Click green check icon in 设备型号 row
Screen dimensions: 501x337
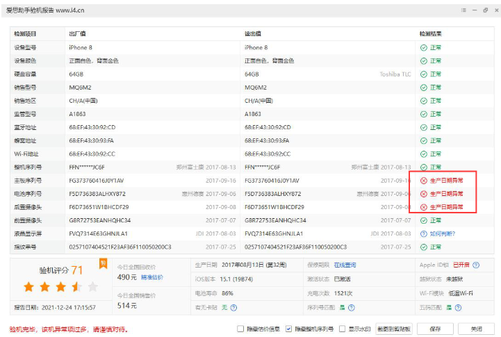click(x=424, y=47)
